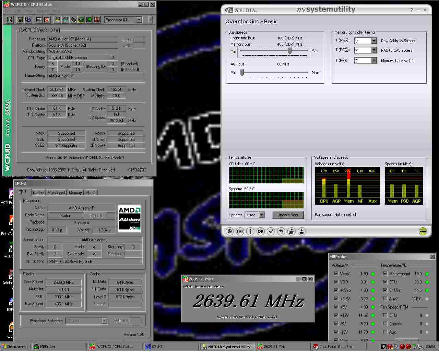The width and height of the screenshot is (439, 351).
Task: Click the WCPUID toolbar overflow arrow
Action: 150,20
